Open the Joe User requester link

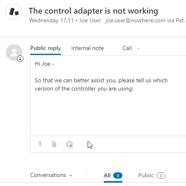click(90, 20)
